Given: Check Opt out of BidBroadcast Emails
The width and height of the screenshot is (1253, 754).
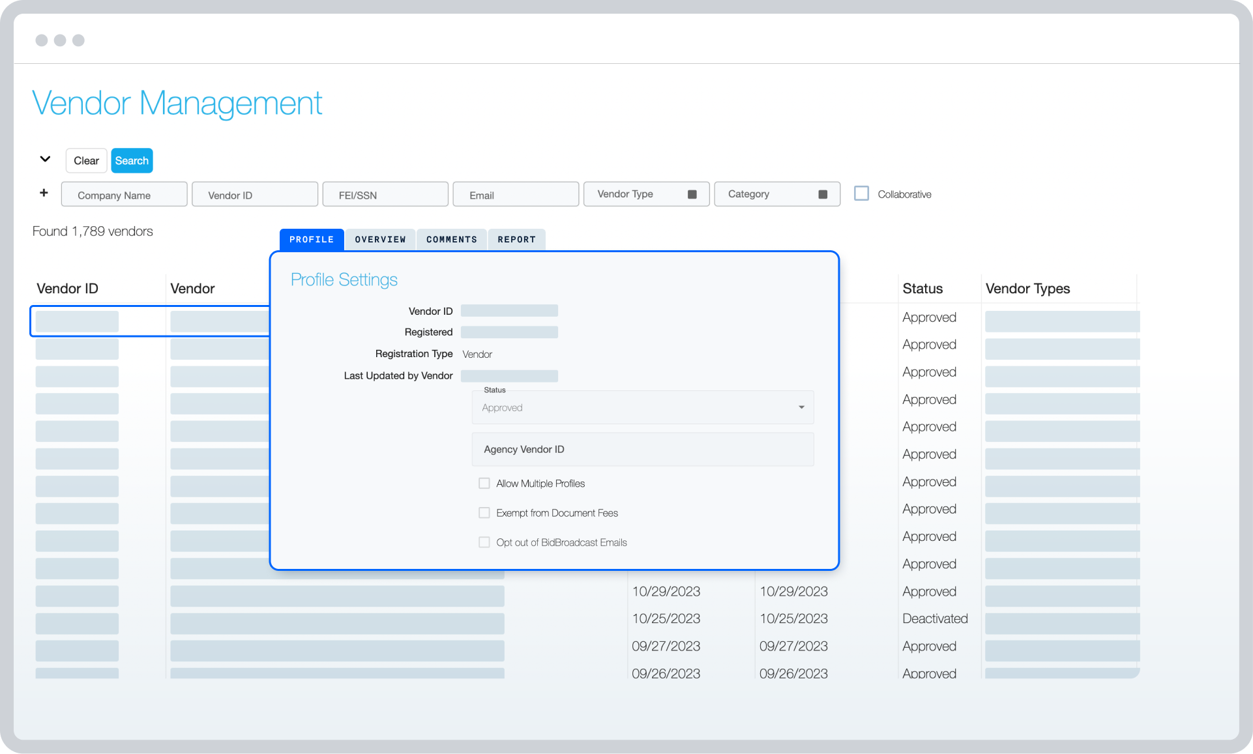Looking at the screenshot, I should tap(484, 542).
